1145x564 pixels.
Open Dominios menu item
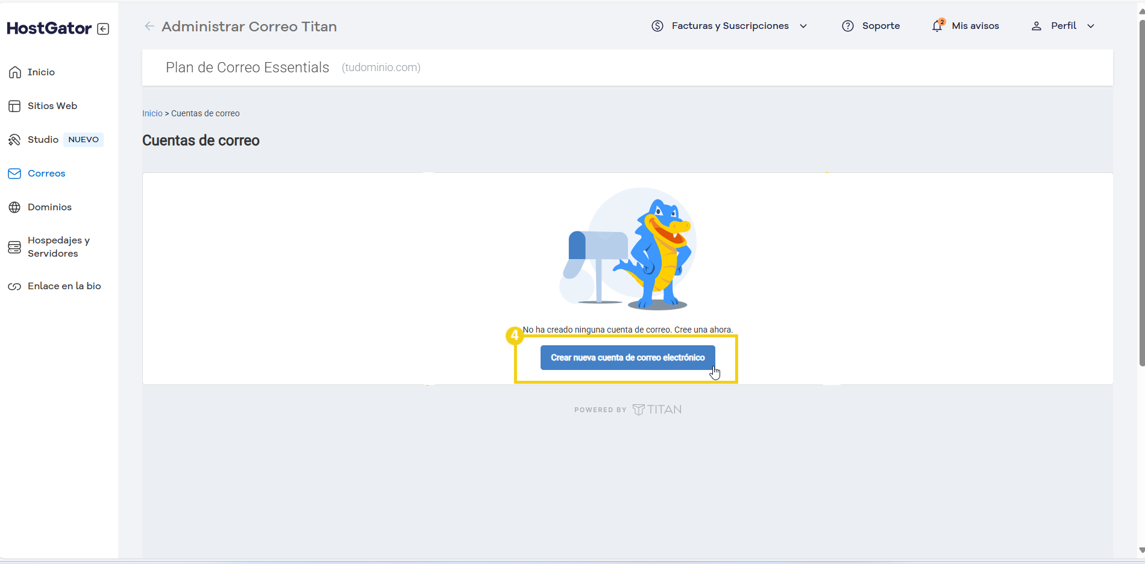(49, 207)
